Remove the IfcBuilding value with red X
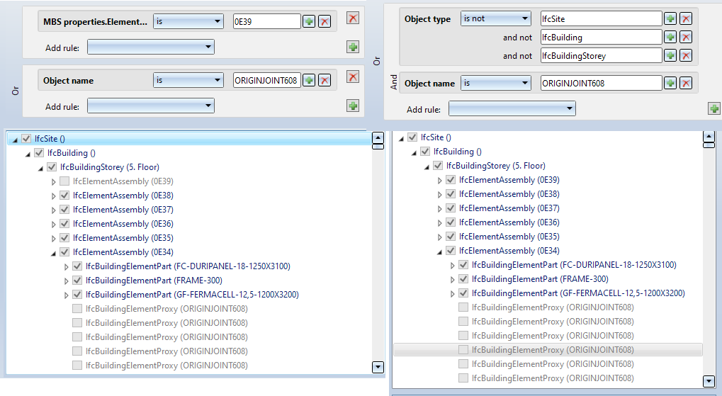Viewport: 722px width, 396px height. point(685,37)
